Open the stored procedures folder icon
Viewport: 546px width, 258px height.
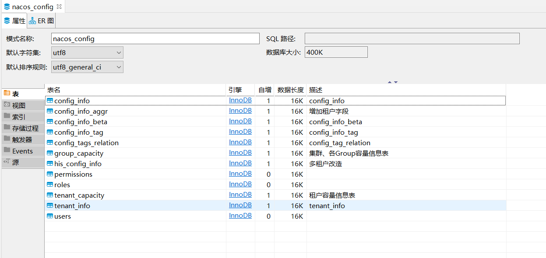(x=7, y=128)
